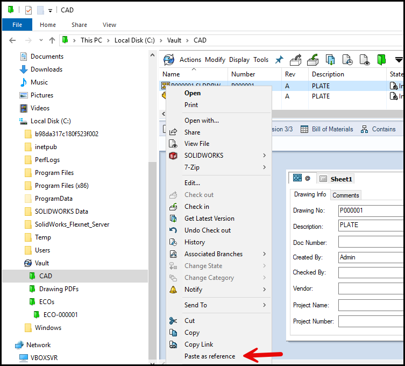Click the Created By input field
405x366 pixels.
click(x=371, y=257)
